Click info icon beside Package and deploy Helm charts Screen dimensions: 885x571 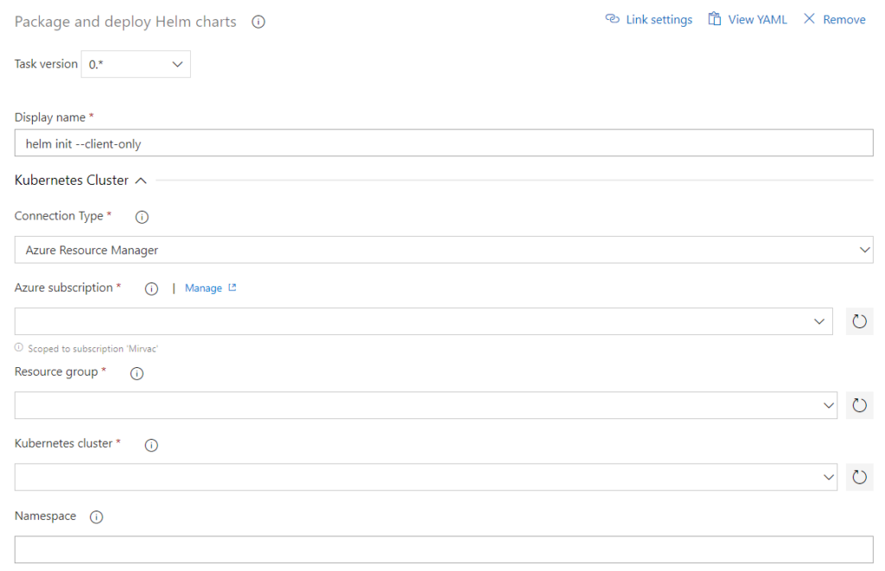(x=258, y=22)
